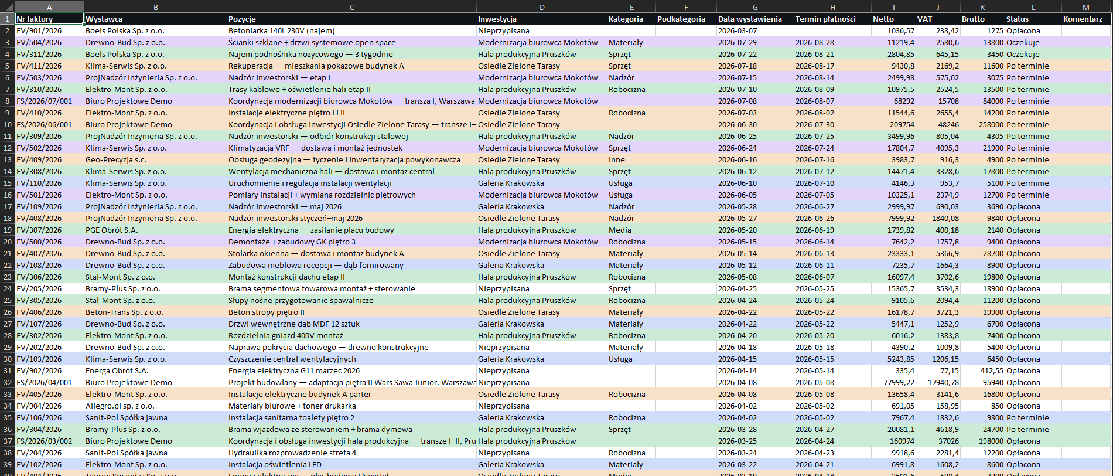Select the 'Status' header cell
The image size is (1113, 476).
click(x=1033, y=19)
